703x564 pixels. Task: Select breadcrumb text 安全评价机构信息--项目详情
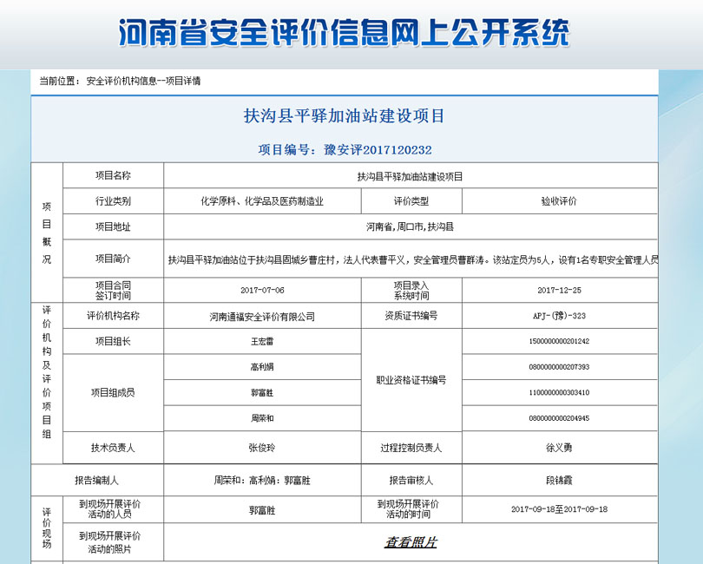[x=143, y=82]
